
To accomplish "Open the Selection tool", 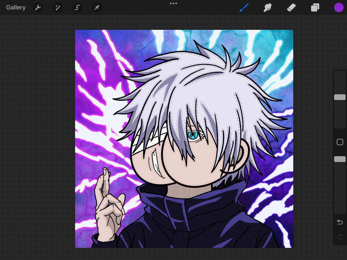I will 77,8.
